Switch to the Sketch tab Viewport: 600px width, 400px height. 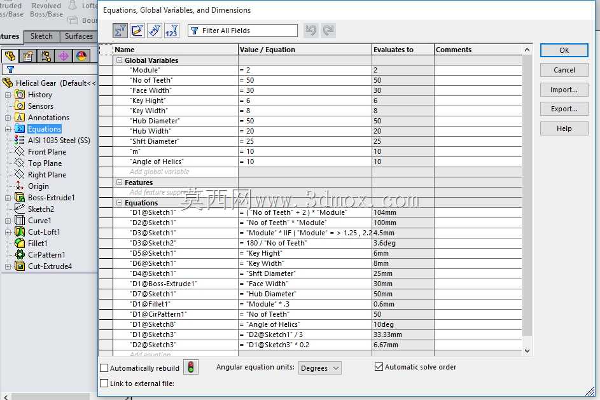pos(41,36)
